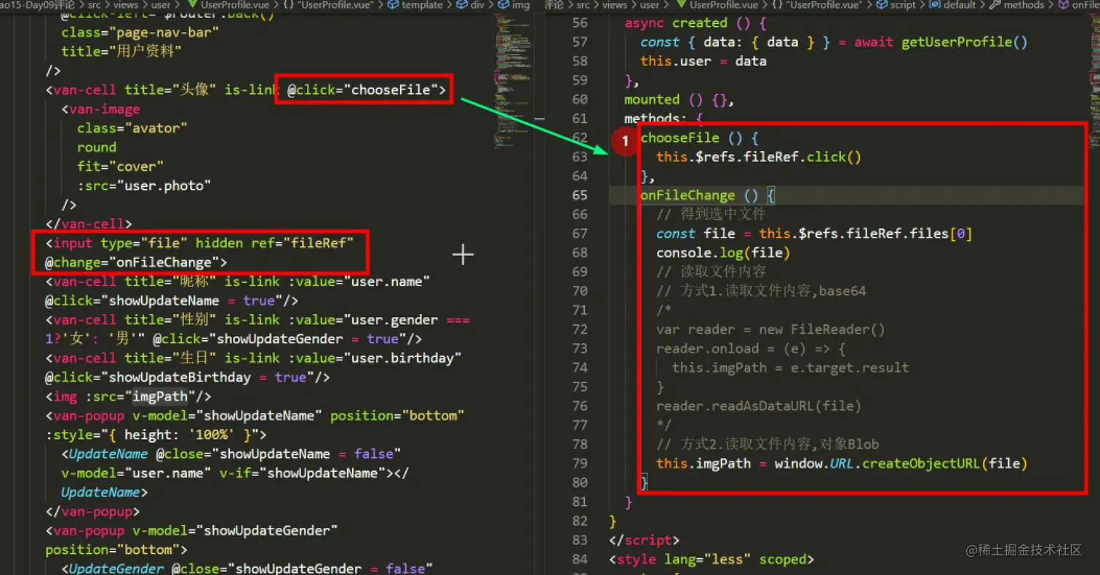The height and width of the screenshot is (575, 1100).
Task: Select line number 71 in the gutter
Action: coord(580,310)
